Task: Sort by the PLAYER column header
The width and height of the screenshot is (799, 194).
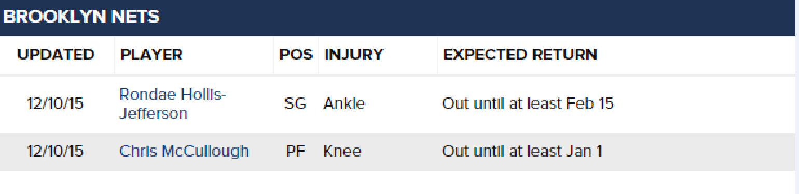Action: (x=151, y=55)
